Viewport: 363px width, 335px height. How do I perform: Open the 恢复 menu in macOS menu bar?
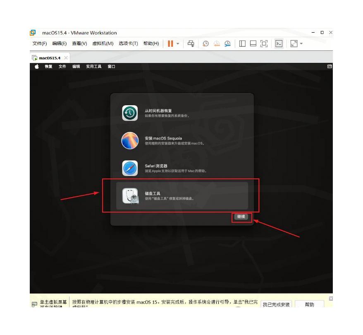pos(49,67)
